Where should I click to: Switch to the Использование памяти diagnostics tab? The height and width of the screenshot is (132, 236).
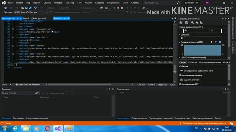210,62
